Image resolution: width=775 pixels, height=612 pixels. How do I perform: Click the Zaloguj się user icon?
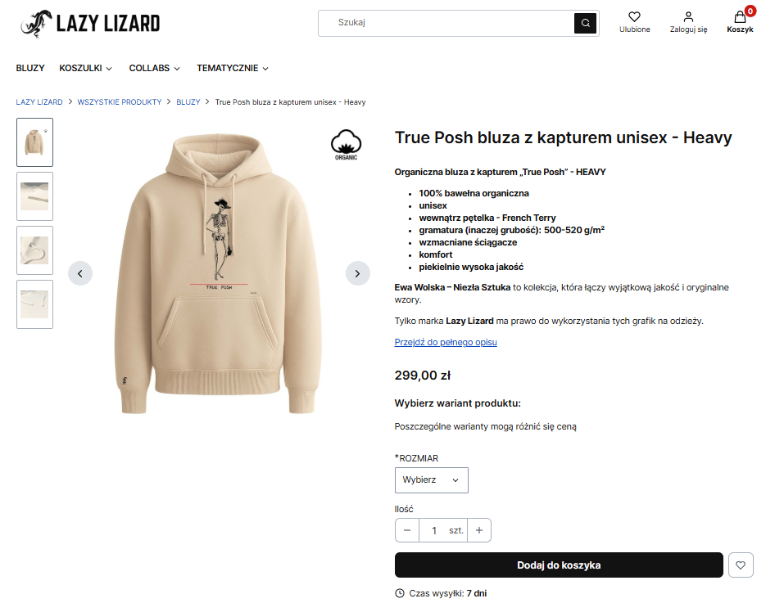(688, 17)
